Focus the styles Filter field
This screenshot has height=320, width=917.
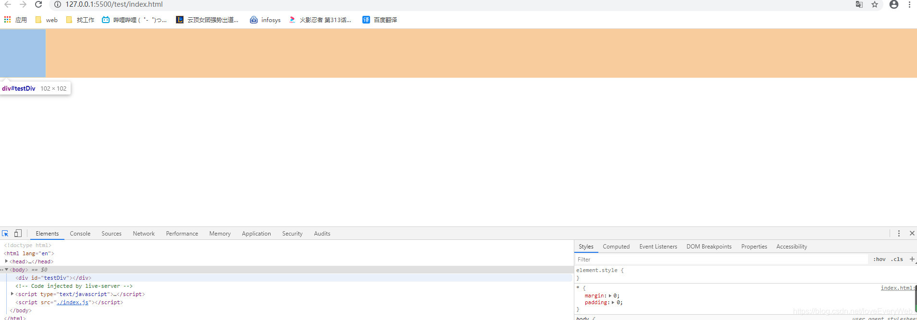pyautogui.click(x=722, y=260)
